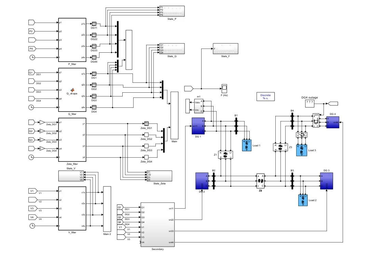Open the F (Hz) scope block

click(224, 88)
